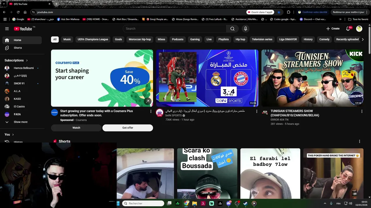Click Ouvrir dans l'appli button
371x208 pixels.
[260, 12]
